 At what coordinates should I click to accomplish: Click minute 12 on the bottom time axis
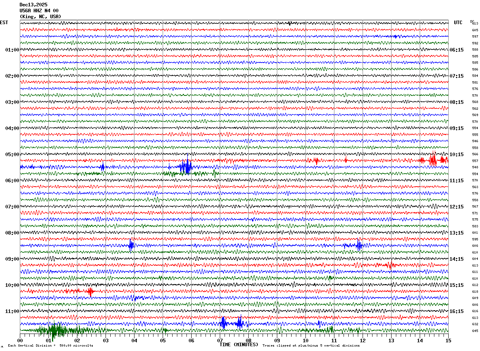[363, 340]
